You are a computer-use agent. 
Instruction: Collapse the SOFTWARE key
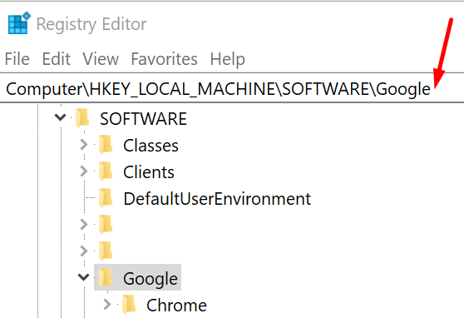pos(60,117)
